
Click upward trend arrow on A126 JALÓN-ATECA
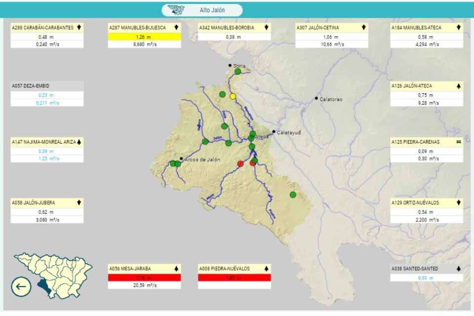point(459,86)
